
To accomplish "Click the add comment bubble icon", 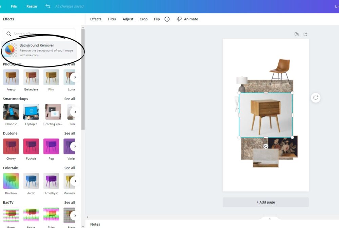I will [316, 98].
